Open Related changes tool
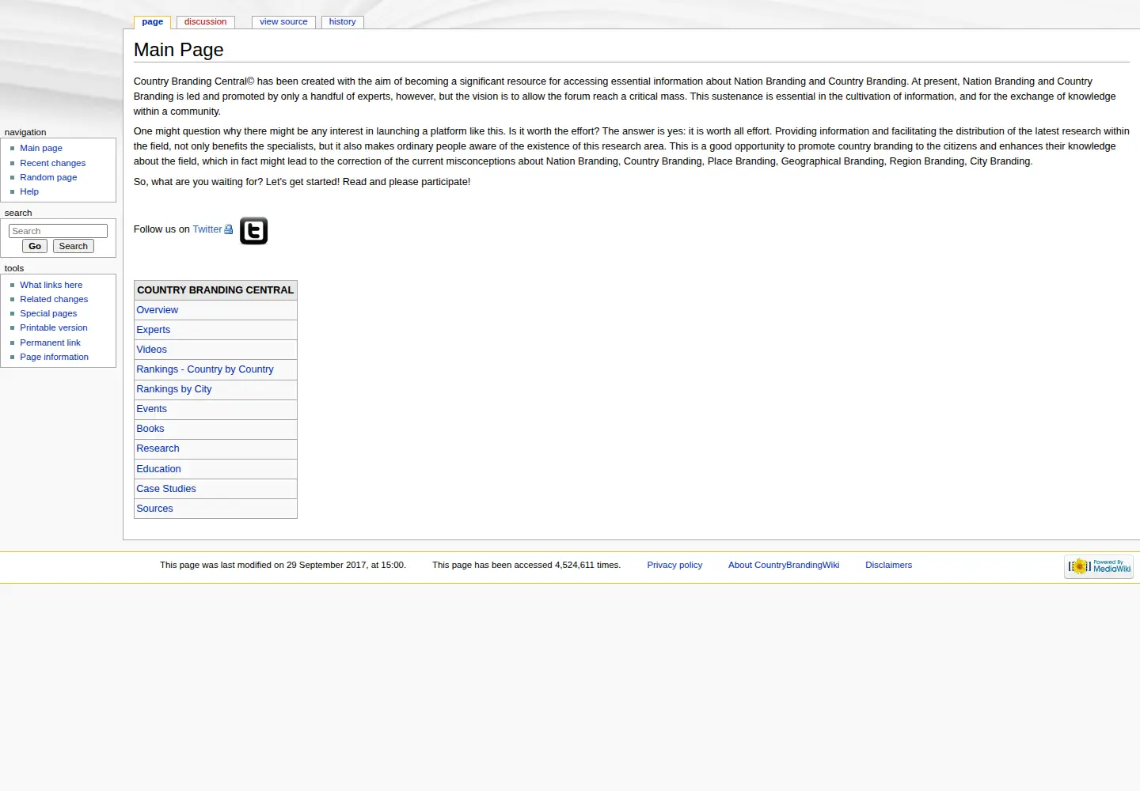This screenshot has height=791, width=1140. (54, 299)
